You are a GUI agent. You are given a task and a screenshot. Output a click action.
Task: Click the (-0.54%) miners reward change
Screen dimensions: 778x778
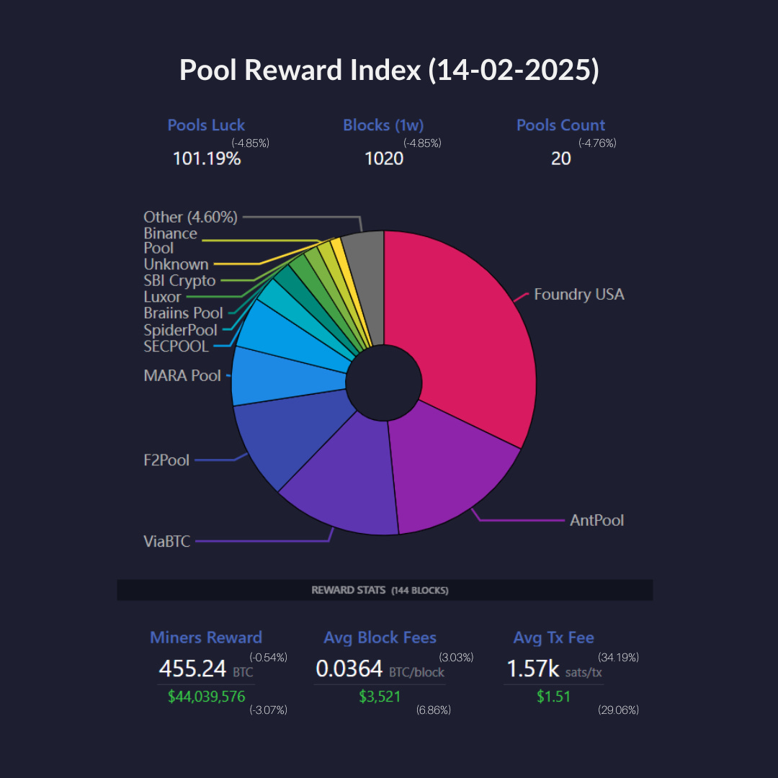(269, 658)
